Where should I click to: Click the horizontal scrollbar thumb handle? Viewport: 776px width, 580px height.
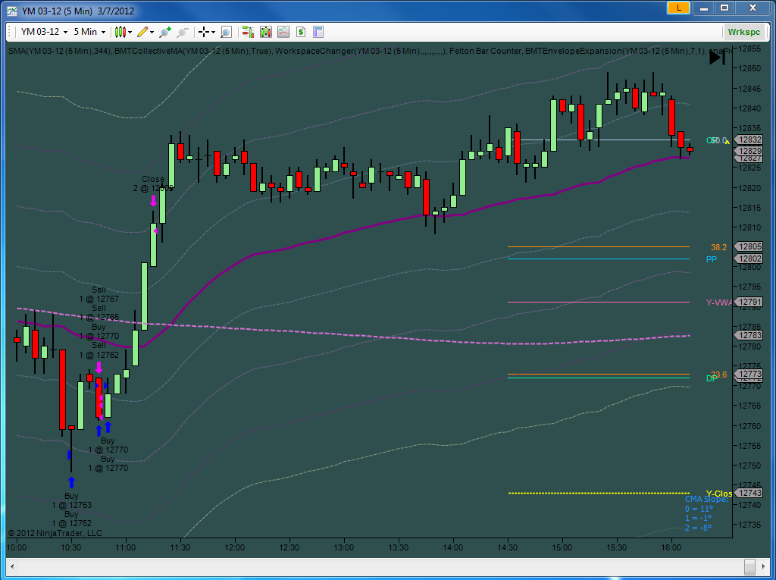(749, 566)
